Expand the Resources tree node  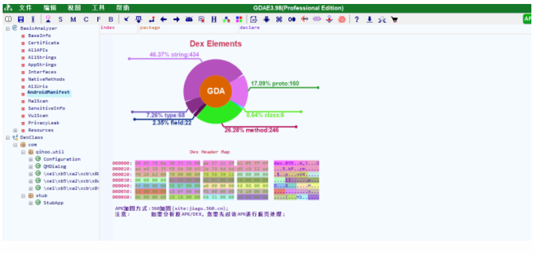pyautogui.click(x=15, y=130)
